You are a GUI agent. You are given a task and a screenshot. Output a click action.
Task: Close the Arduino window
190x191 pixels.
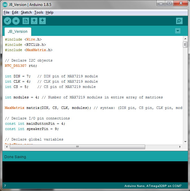(x=181, y=3)
